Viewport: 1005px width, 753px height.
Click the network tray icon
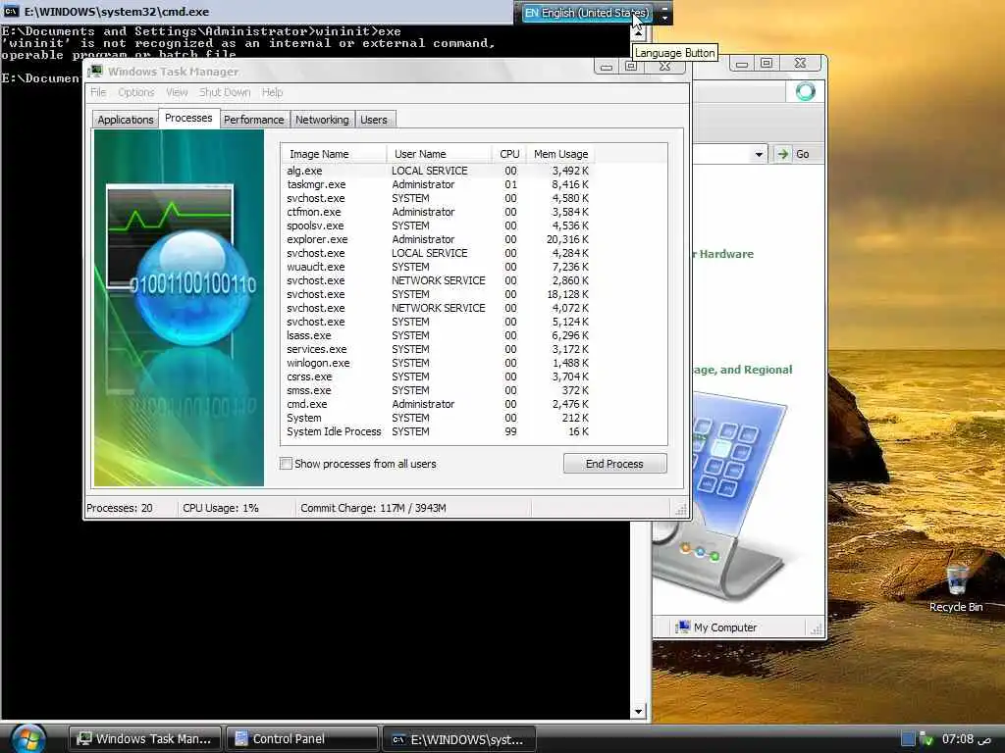tap(926, 739)
